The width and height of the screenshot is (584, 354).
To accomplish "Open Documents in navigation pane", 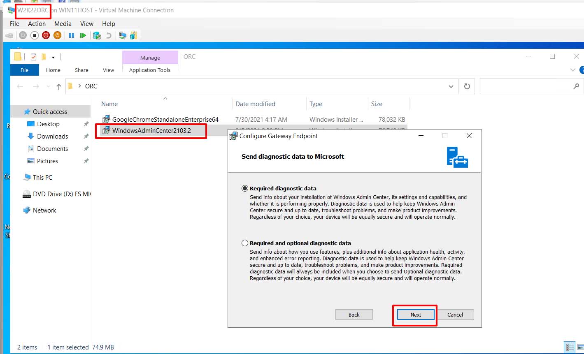I will tap(52, 148).
